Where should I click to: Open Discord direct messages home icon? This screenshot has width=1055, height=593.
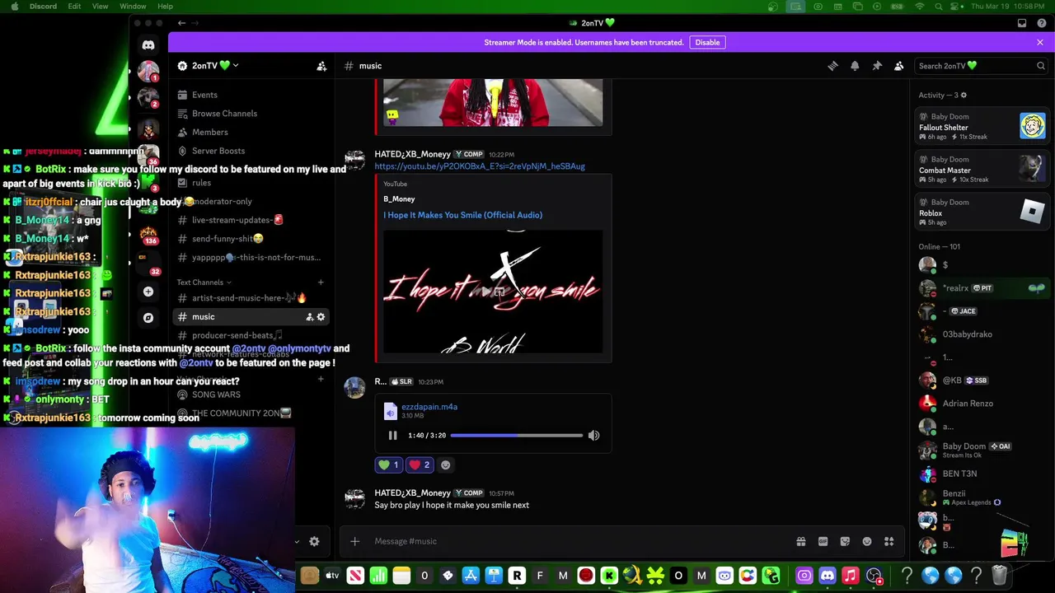click(148, 45)
